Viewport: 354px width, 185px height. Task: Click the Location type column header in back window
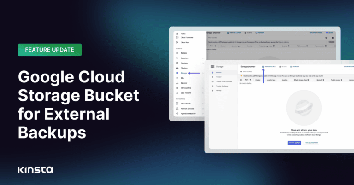(x=236, y=46)
